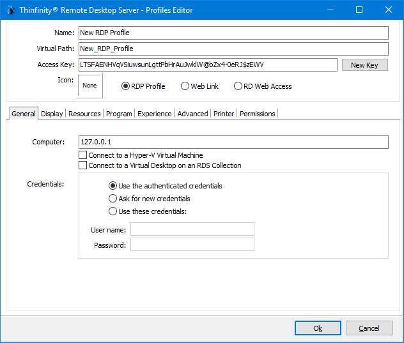Click the Name input field
The image size is (404, 343).
coord(233,33)
